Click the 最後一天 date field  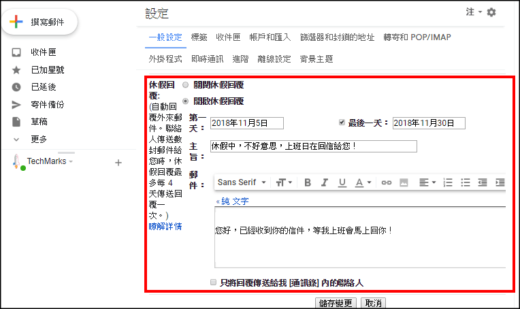point(429,123)
